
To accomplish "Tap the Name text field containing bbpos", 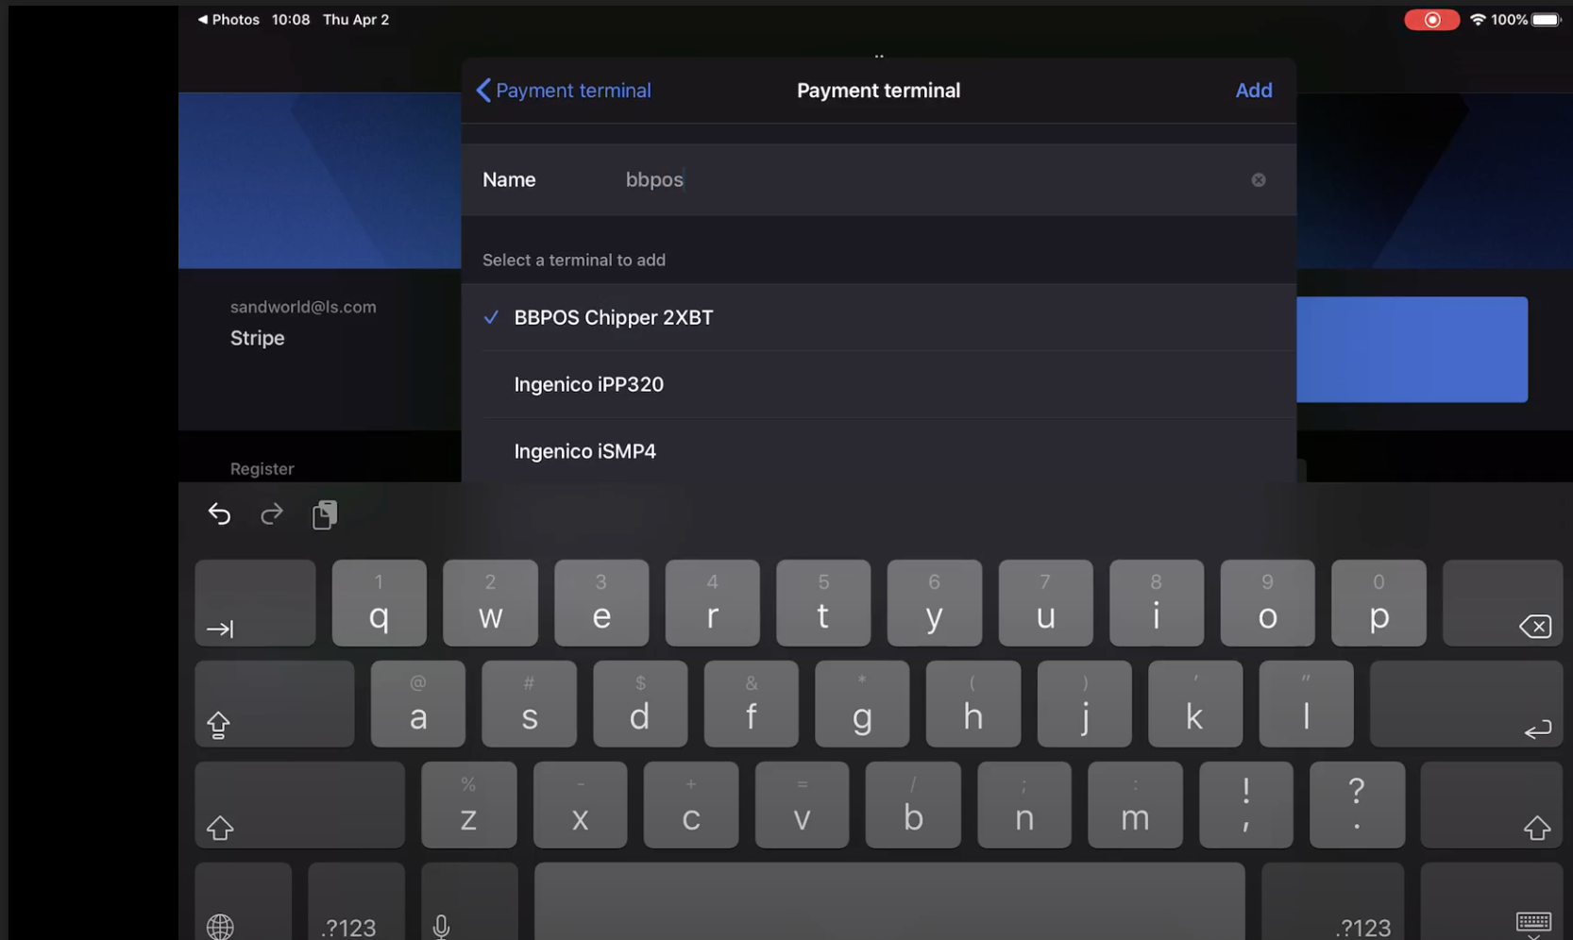I will [878, 179].
